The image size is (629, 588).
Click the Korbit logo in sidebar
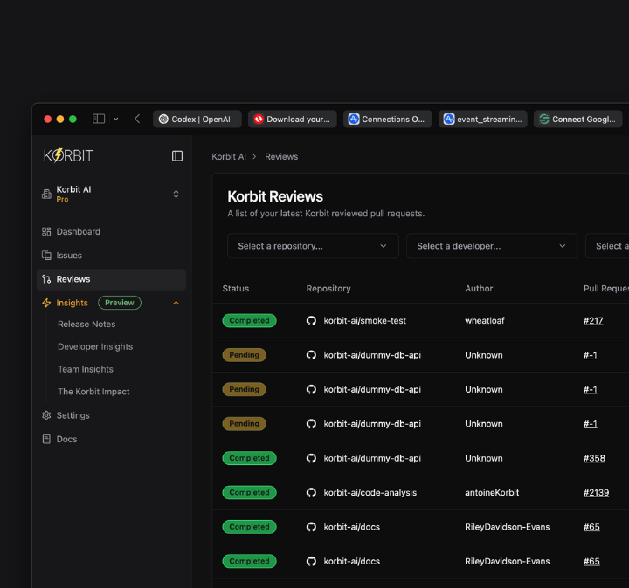[x=68, y=155]
